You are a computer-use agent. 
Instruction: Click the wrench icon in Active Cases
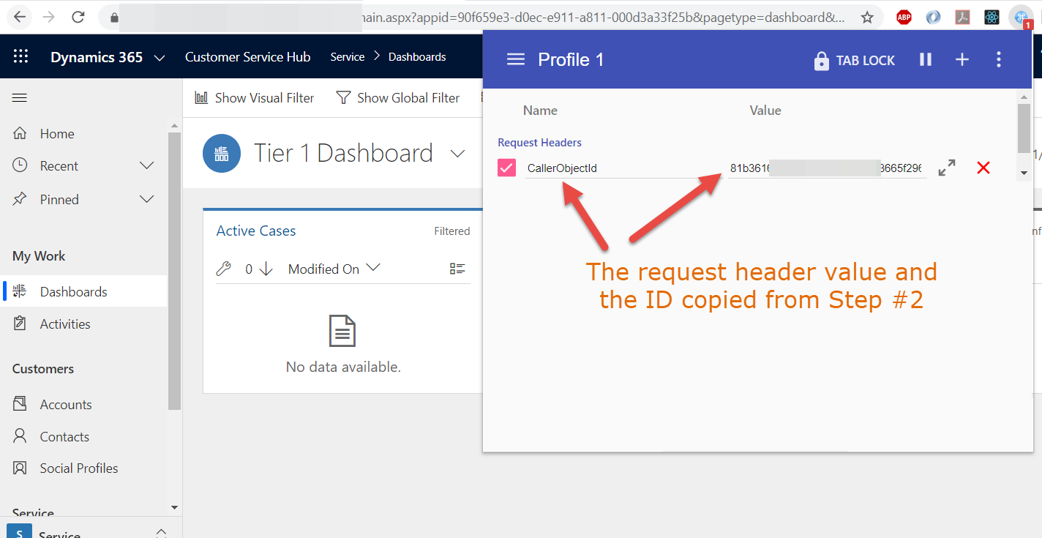[224, 269]
